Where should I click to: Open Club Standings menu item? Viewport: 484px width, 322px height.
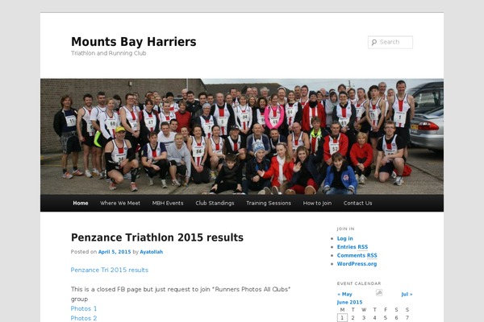tap(215, 203)
